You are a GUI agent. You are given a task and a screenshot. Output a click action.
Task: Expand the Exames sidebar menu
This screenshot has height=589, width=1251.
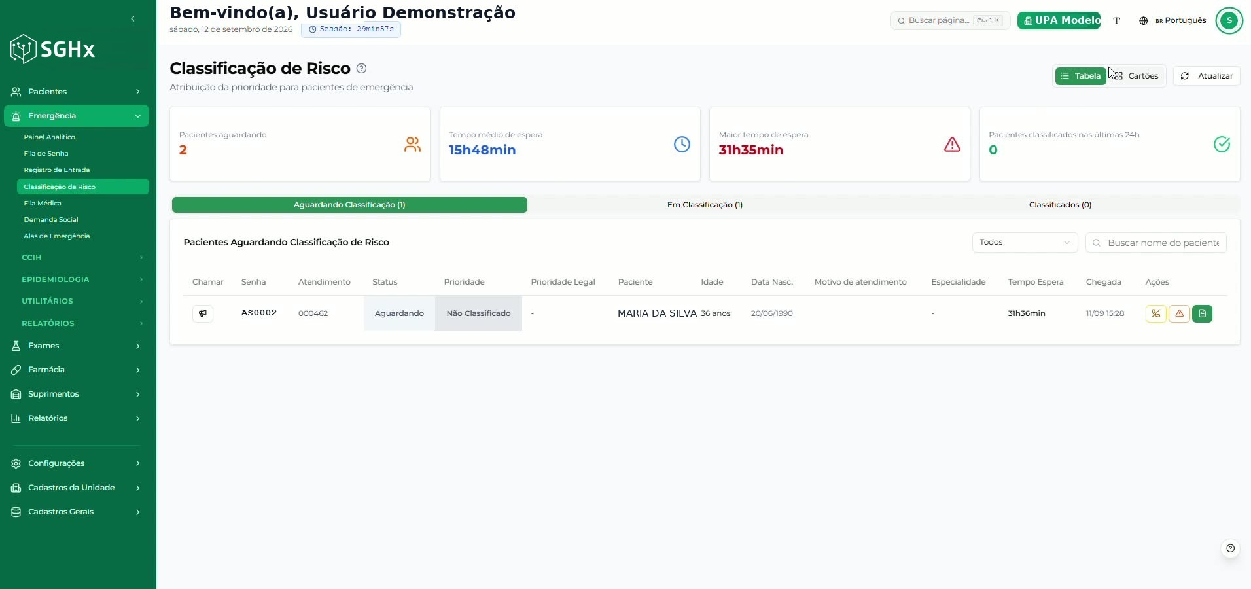pos(76,346)
